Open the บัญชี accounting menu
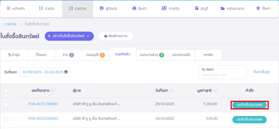Viewport: 279px width, 129px height. pos(201,8)
